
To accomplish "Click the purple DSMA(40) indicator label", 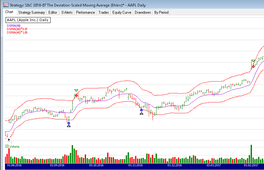I will click(x=13, y=25).
